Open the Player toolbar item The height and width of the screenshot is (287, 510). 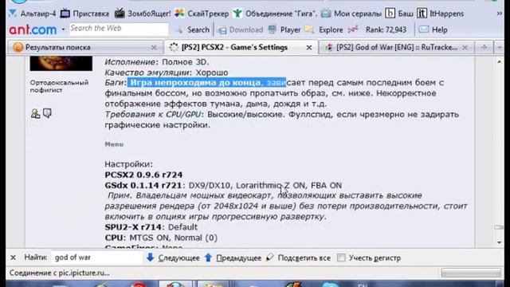284,30
